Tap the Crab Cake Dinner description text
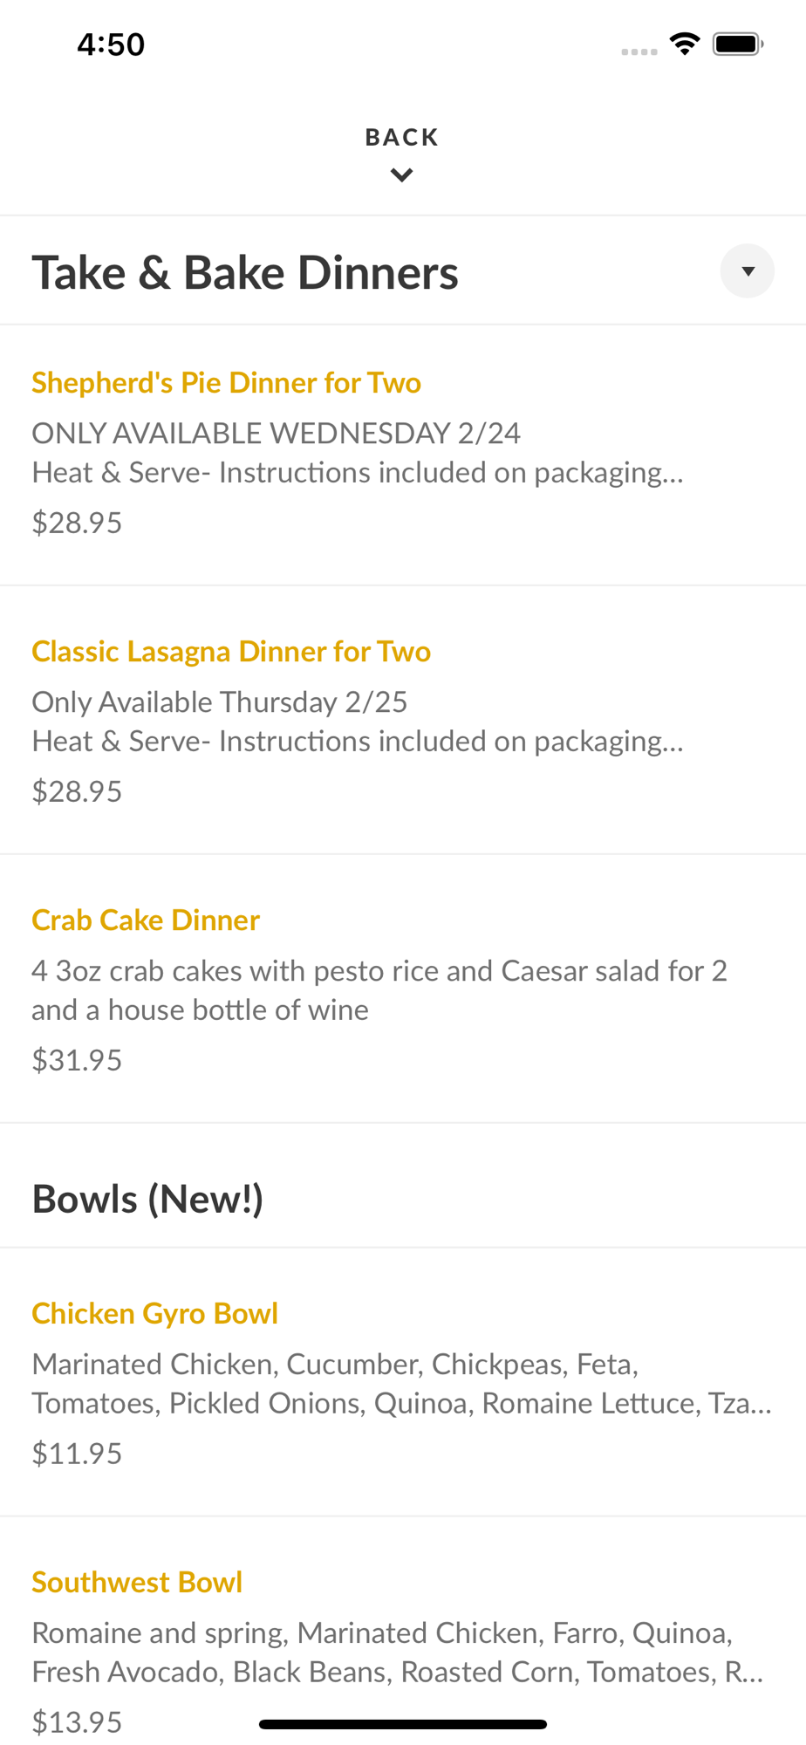This screenshot has width=806, height=1745. (379, 990)
